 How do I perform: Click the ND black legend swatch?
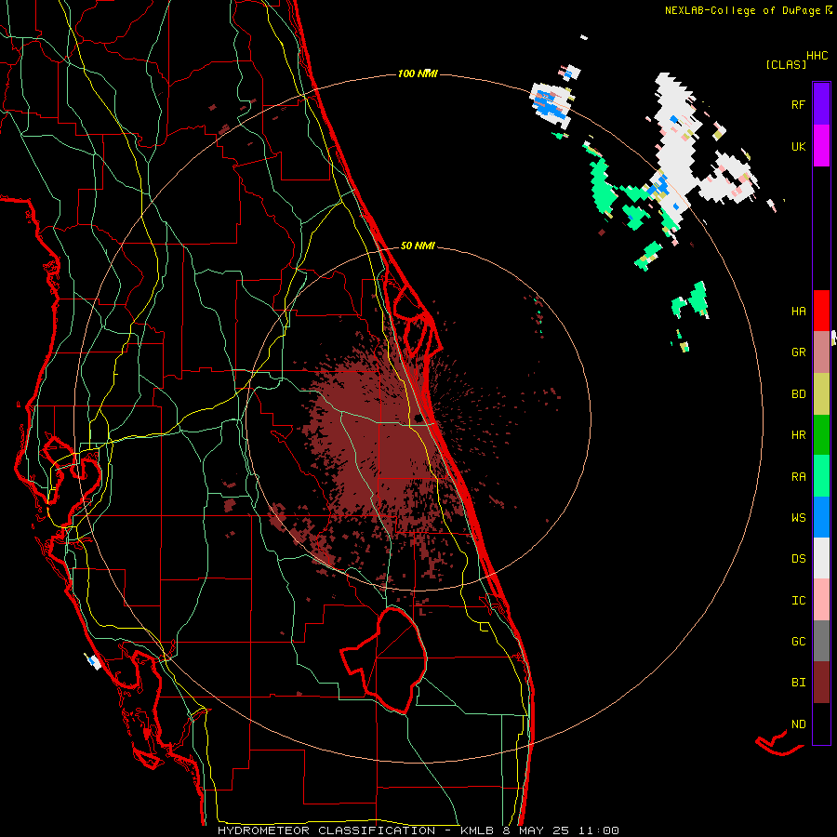click(821, 724)
